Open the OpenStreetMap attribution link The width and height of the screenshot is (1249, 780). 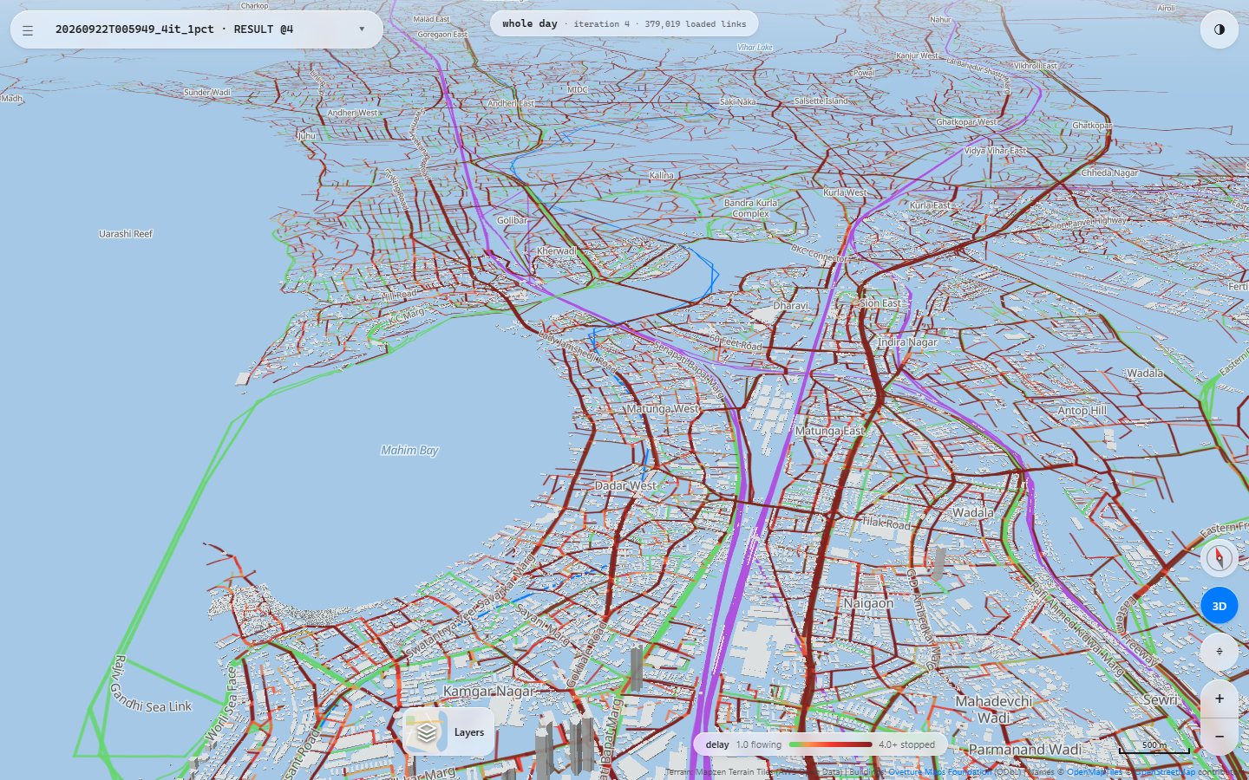(1165, 771)
